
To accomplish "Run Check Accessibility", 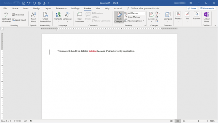I will point(45,17).
